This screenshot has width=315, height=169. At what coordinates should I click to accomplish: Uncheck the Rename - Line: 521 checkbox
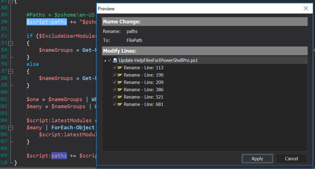point(115,97)
